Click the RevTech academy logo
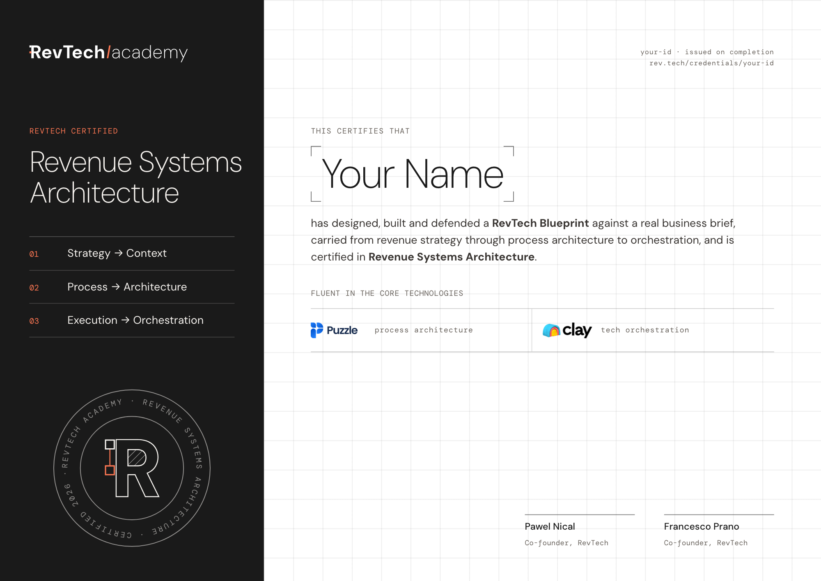The height and width of the screenshot is (581, 821). point(108,53)
